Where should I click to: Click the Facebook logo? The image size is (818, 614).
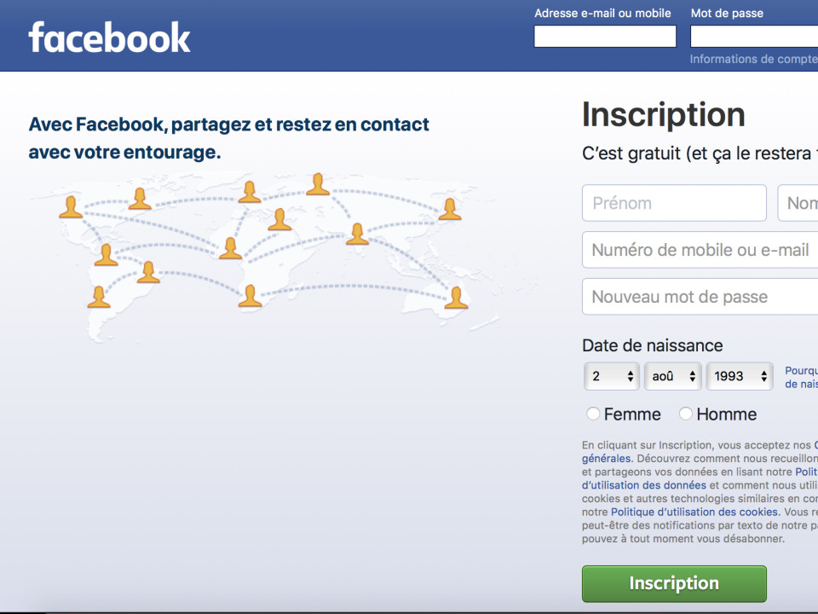coord(109,38)
